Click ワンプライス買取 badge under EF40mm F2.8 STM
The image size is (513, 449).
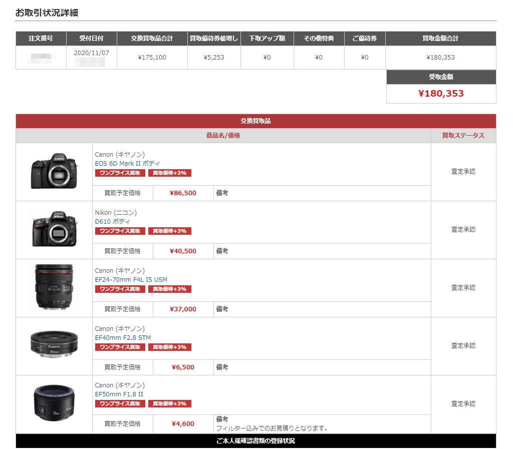[120, 347]
